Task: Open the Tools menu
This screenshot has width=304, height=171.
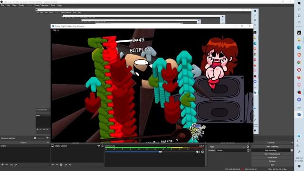Action: (53, 5)
